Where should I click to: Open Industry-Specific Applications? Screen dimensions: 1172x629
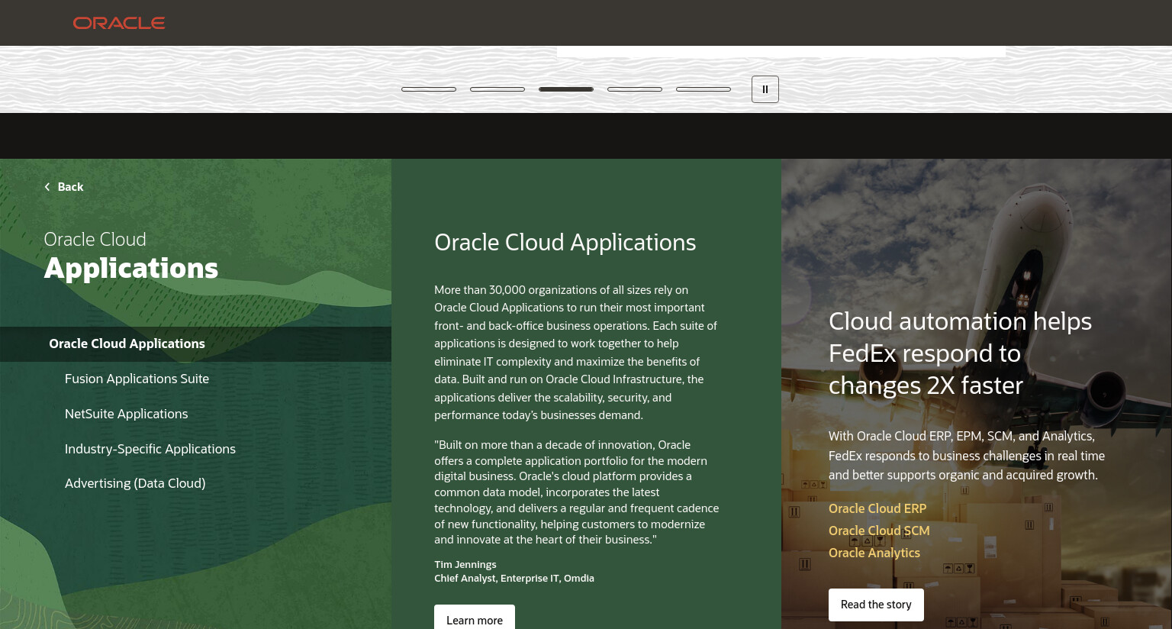point(150,449)
